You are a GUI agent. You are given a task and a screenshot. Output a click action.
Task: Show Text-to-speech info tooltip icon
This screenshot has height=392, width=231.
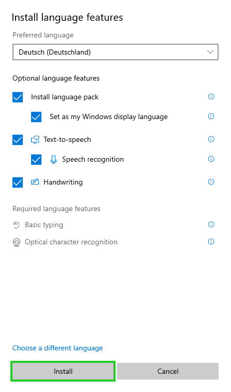point(211,139)
